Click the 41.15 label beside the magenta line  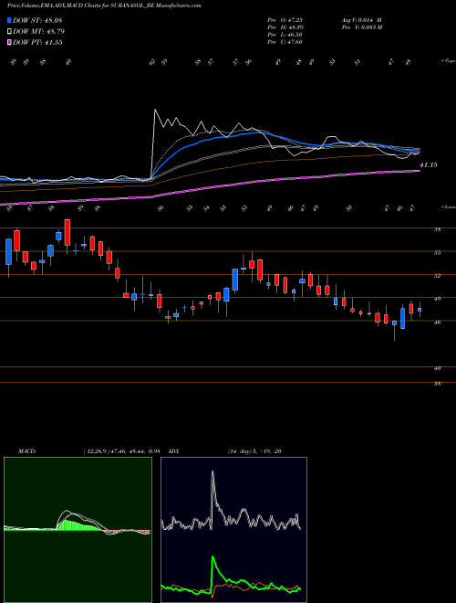click(429, 165)
